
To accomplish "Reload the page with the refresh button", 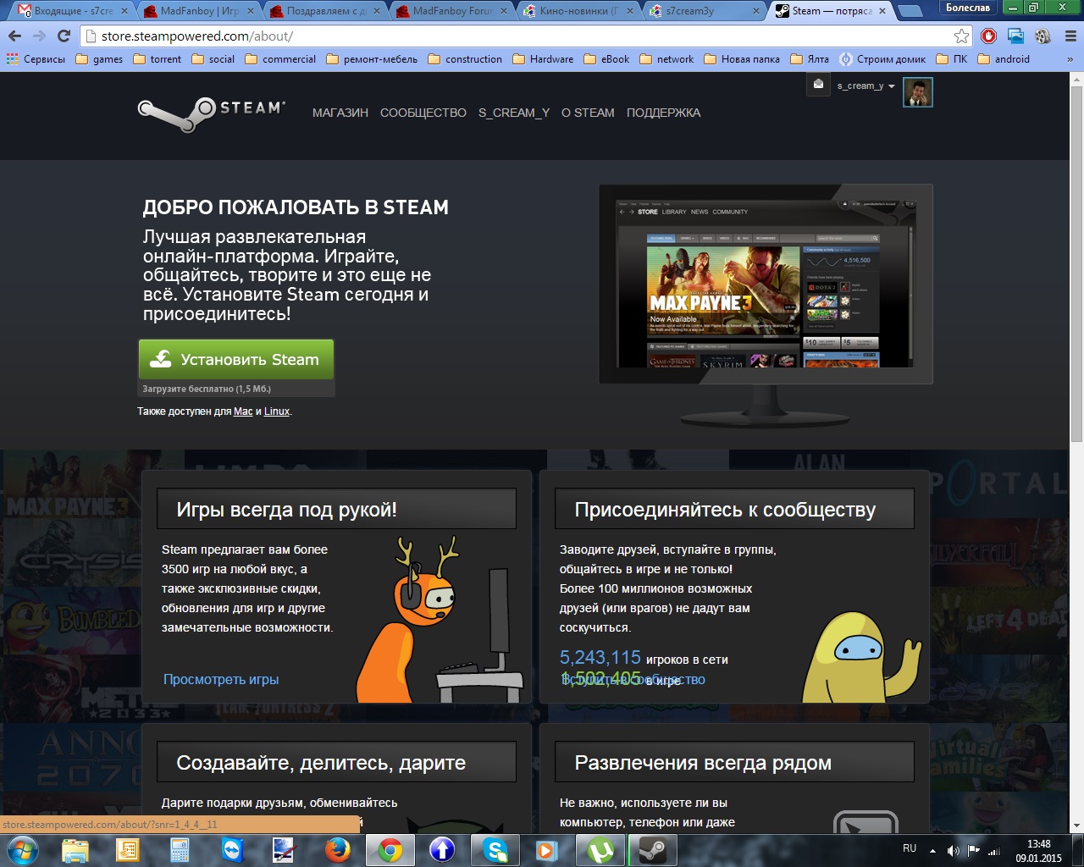I will coord(64,36).
